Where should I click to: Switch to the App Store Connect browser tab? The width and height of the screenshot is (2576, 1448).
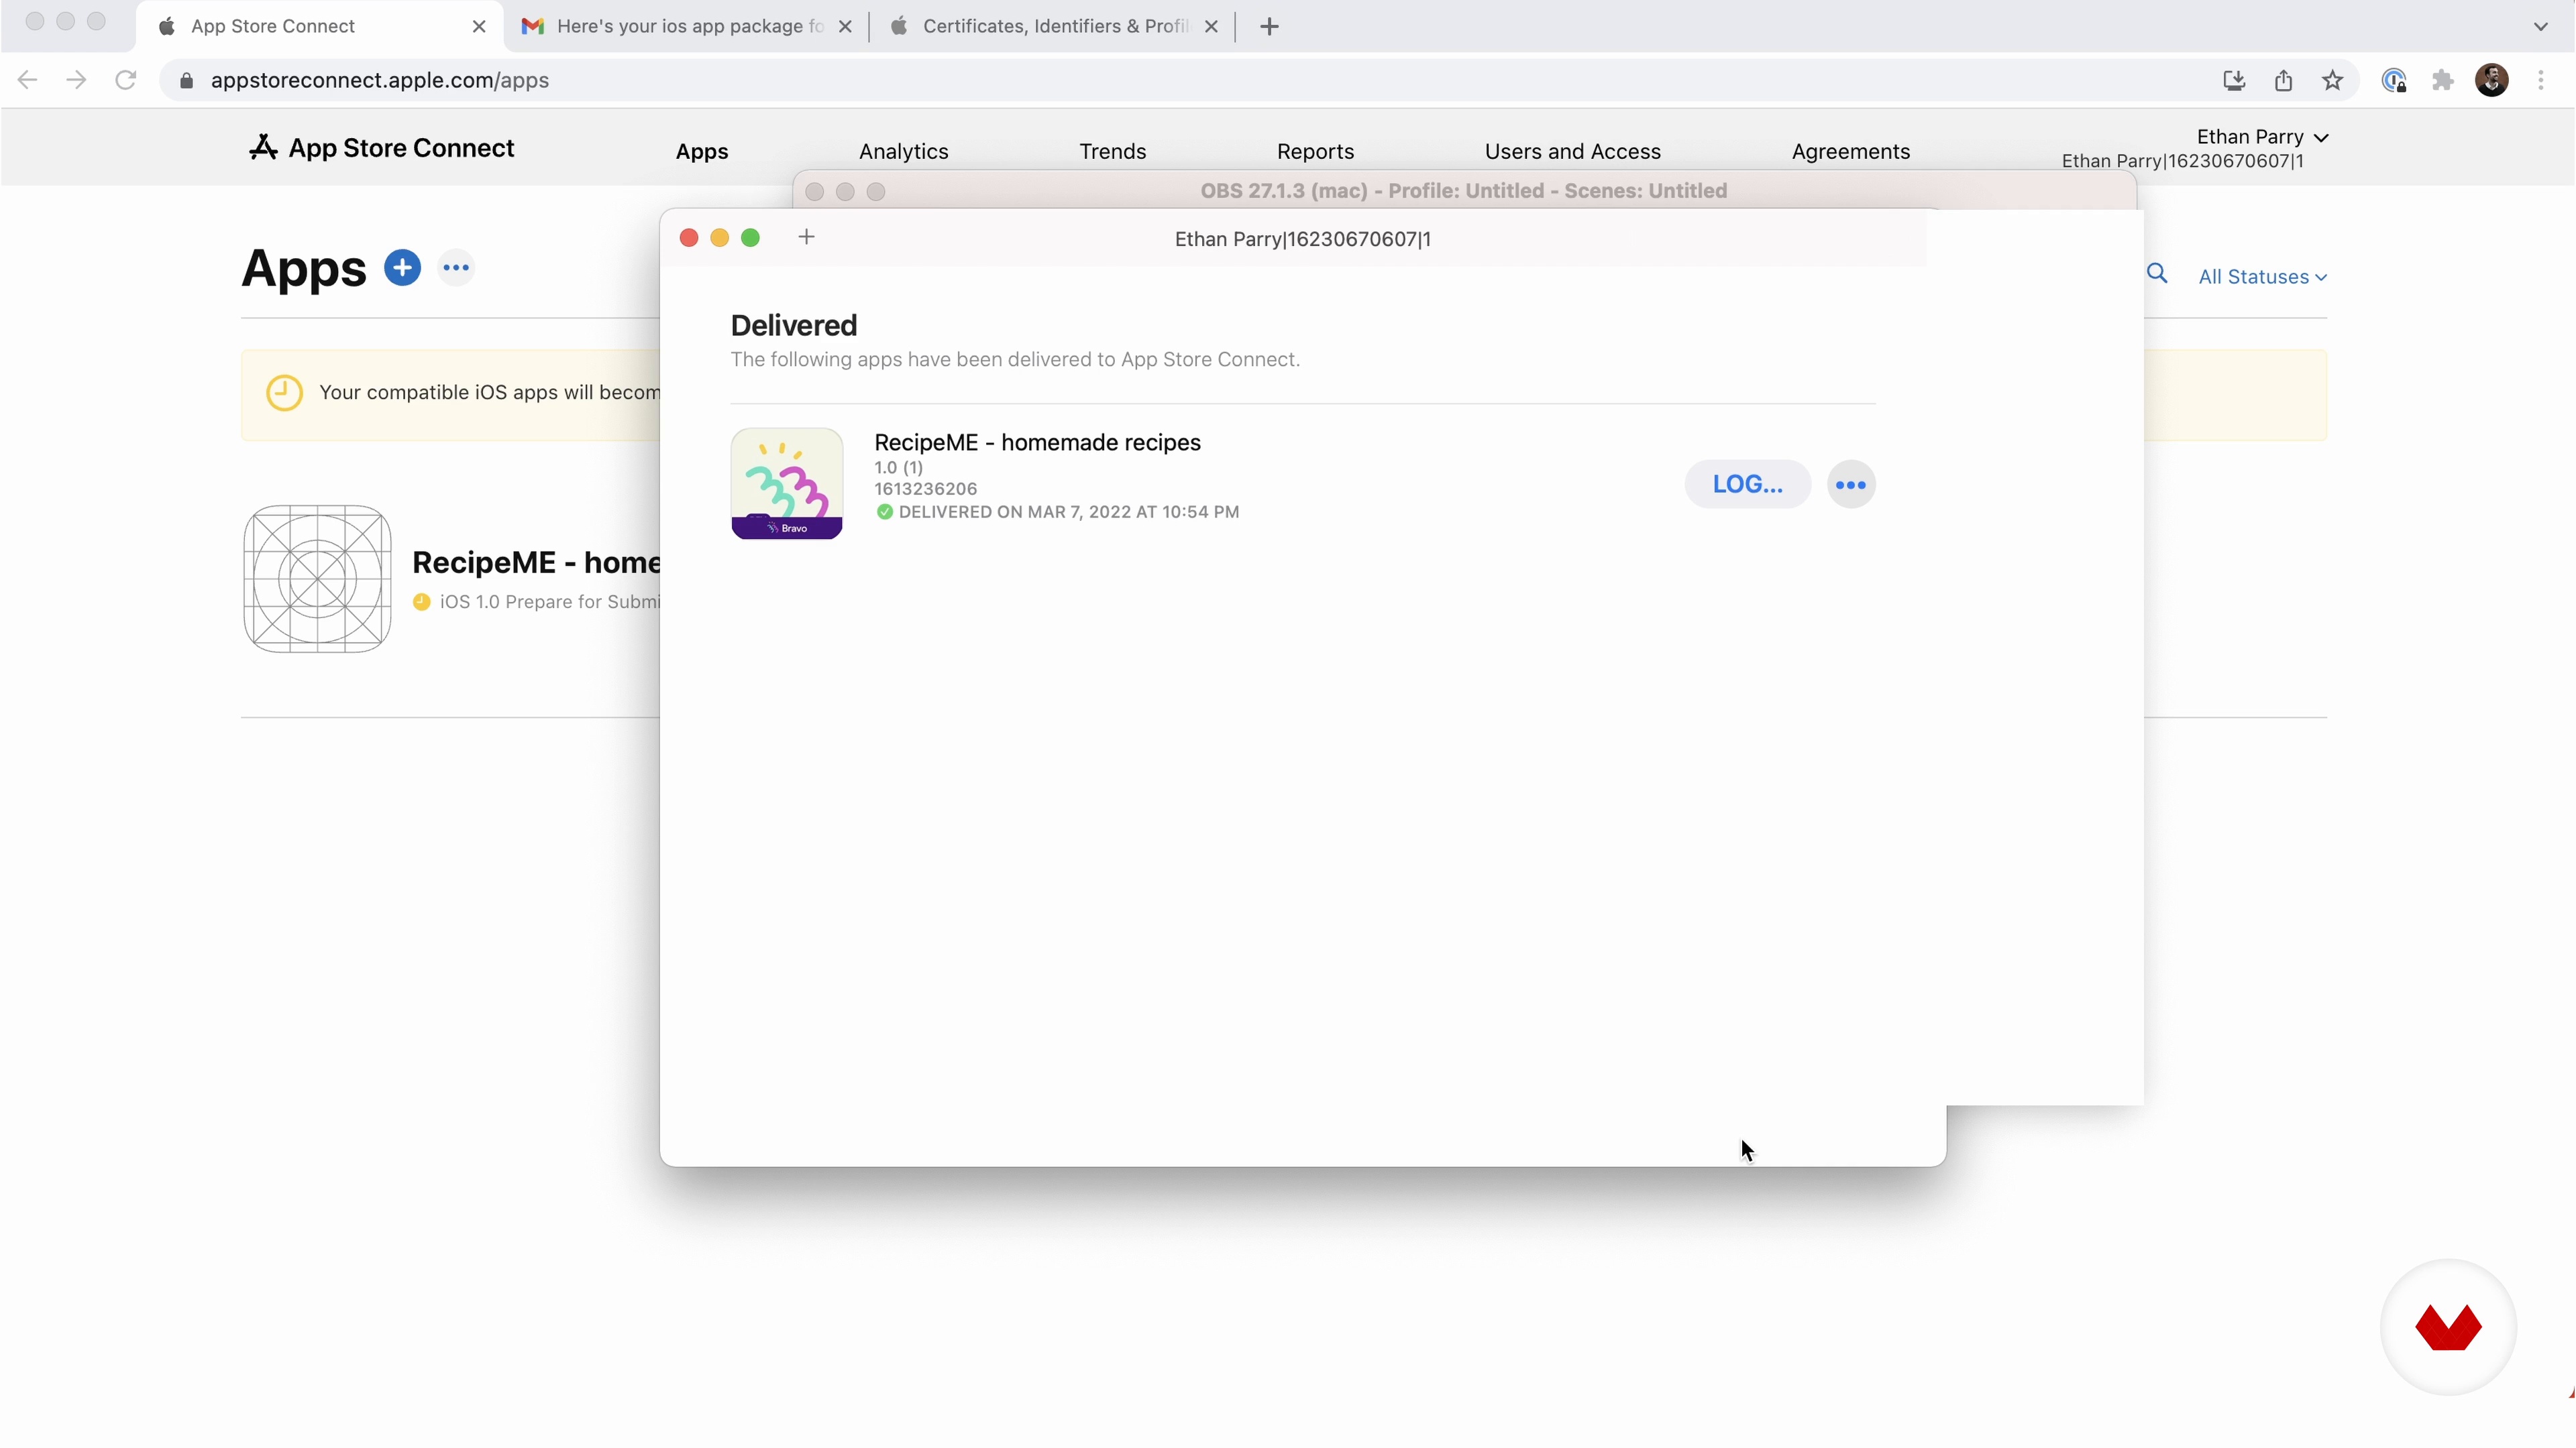point(318,26)
